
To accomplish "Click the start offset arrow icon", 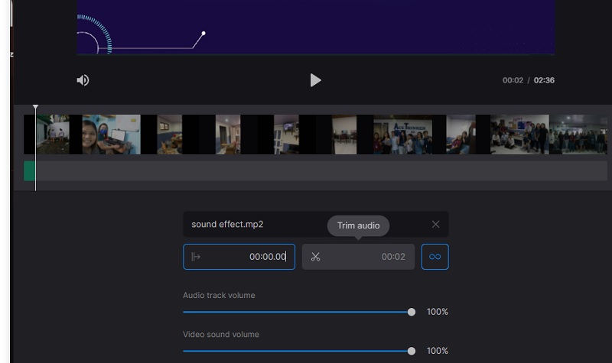I will click(x=196, y=257).
